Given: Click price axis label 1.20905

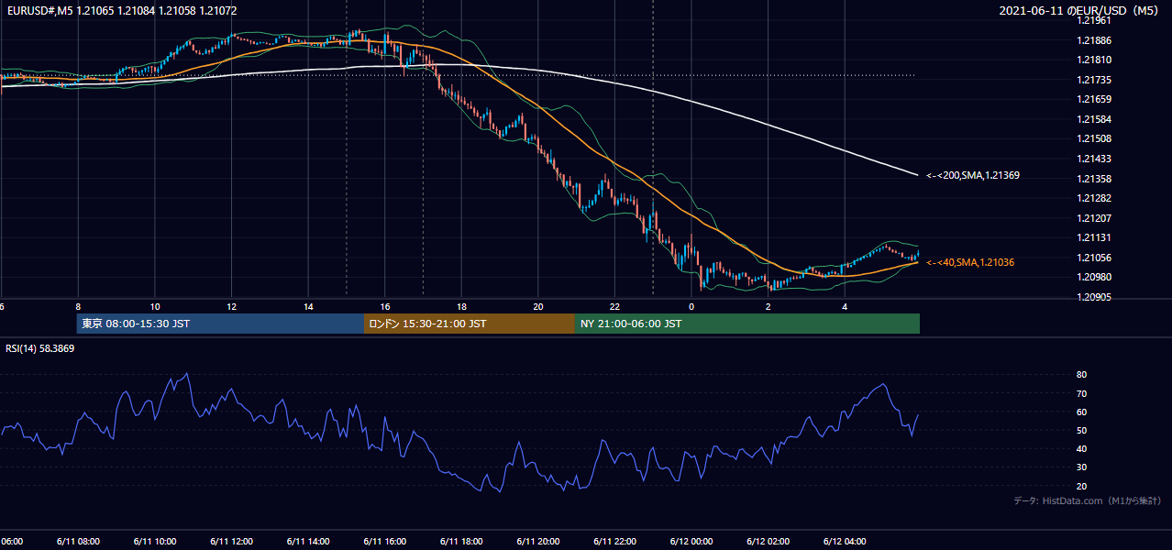Looking at the screenshot, I should 1094,297.
